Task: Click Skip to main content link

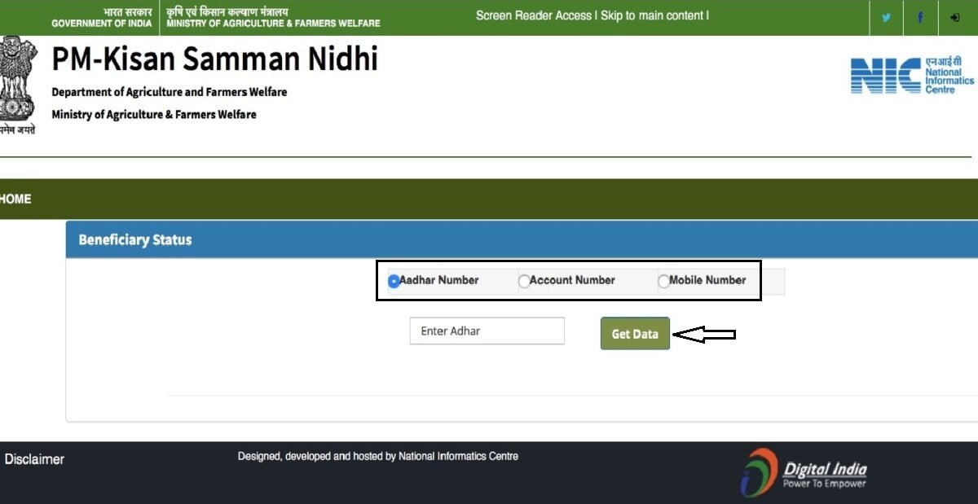Action: point(652,15)
